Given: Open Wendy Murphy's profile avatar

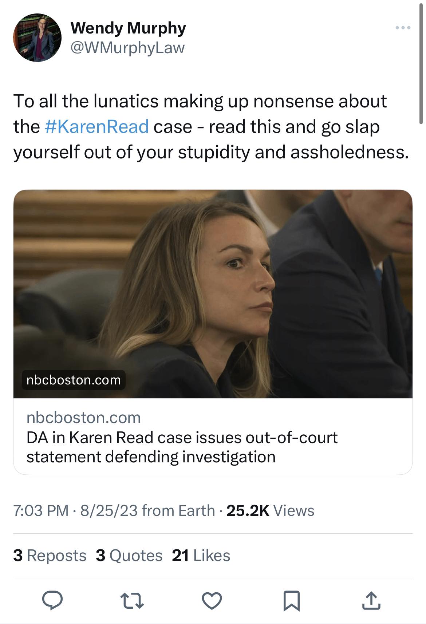Looking at the screenshot, I should point(37,38).
